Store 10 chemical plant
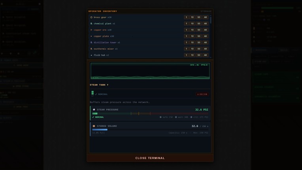This screenshot has width=302, height=170. 192,23
